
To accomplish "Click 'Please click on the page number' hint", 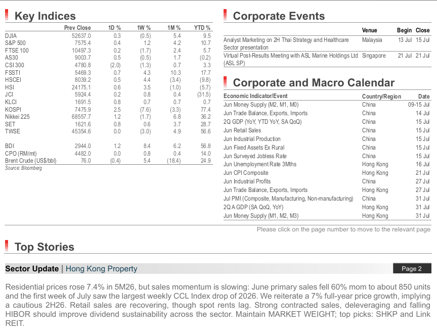I will tap(343, 229).
